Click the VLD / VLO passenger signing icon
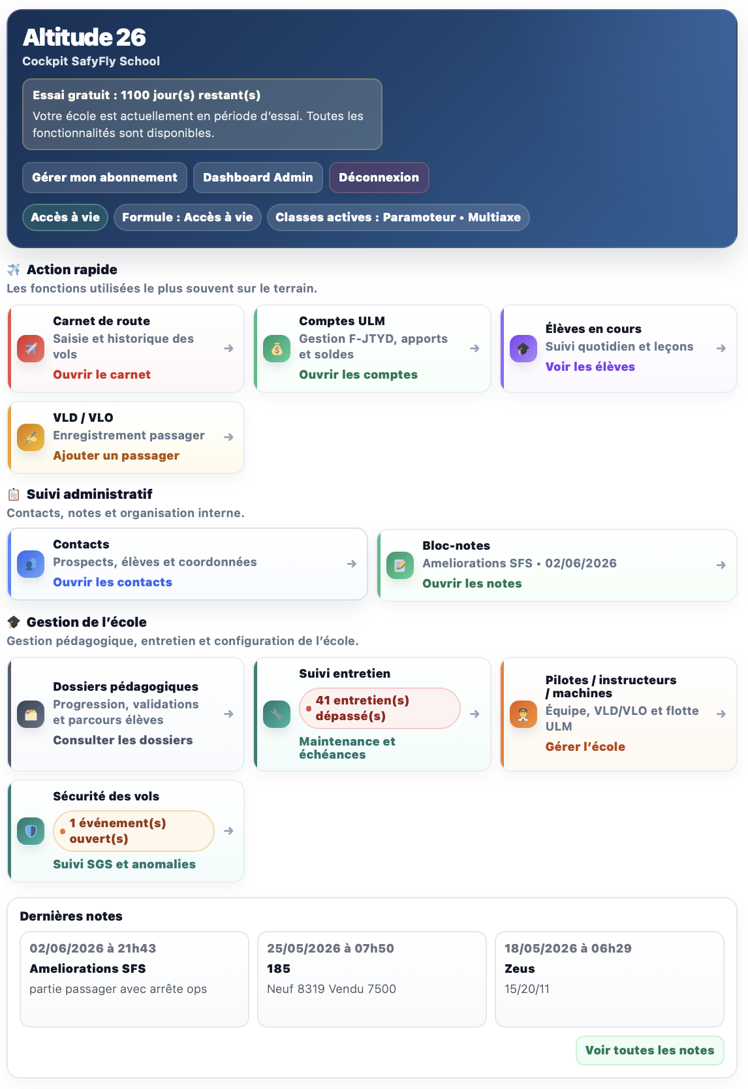This screenshot has height=1089, width=748. [31, 437]
